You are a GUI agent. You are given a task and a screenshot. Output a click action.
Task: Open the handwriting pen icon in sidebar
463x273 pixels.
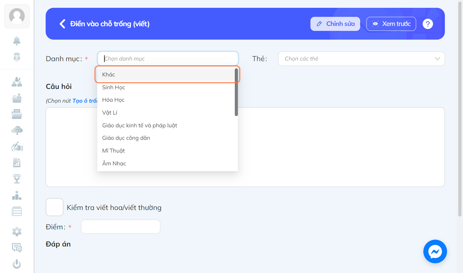coord(17,147)
